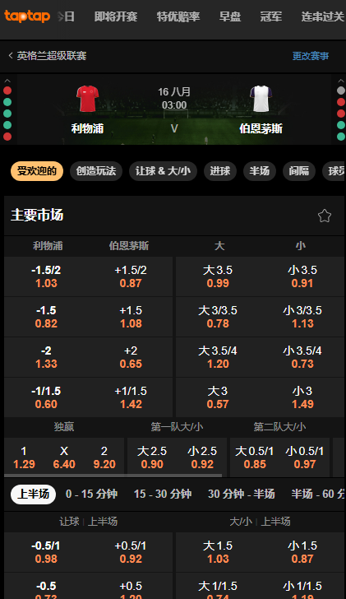The image size is (346, 599).
Task: Pick 上半场 +0.5/1 at 0.92
Action: point(131,552)
